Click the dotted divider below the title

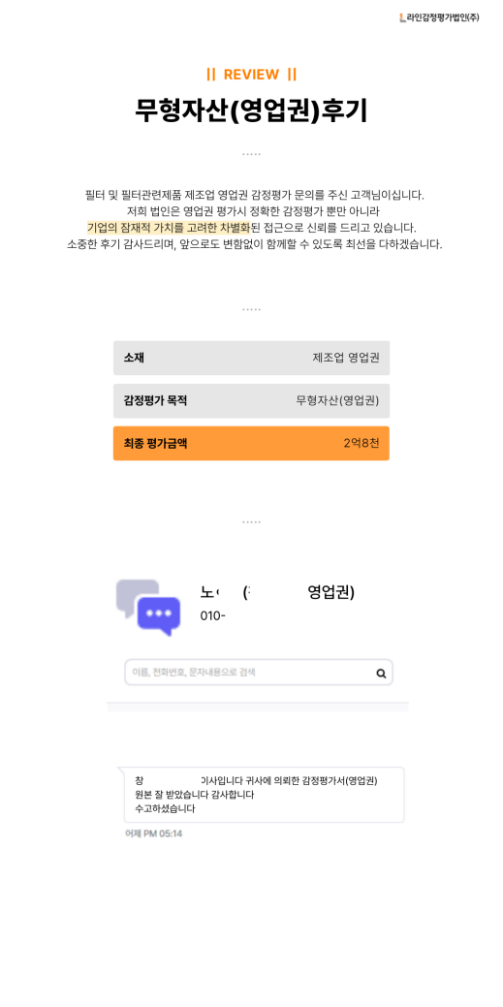(x=251, y=154)
